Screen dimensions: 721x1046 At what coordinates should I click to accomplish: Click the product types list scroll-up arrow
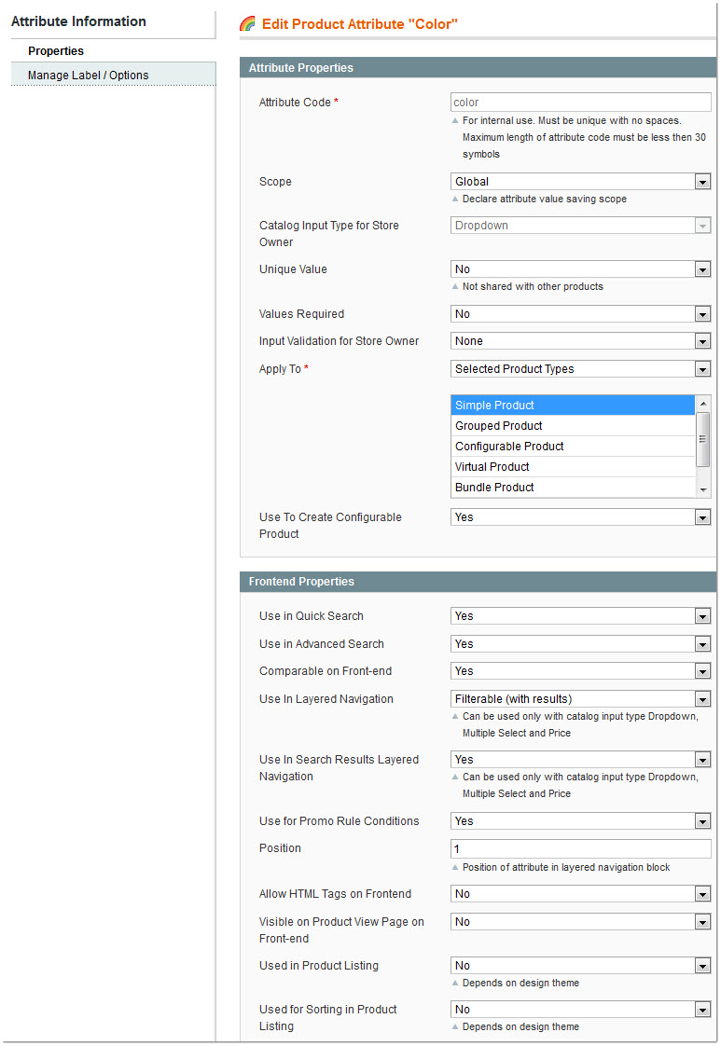click(703, 404)
